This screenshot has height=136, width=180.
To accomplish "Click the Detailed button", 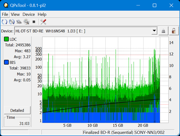I will coord(17,110).
